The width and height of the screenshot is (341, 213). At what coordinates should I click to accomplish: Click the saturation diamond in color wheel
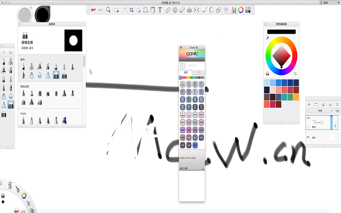click(x=281, y=56)
